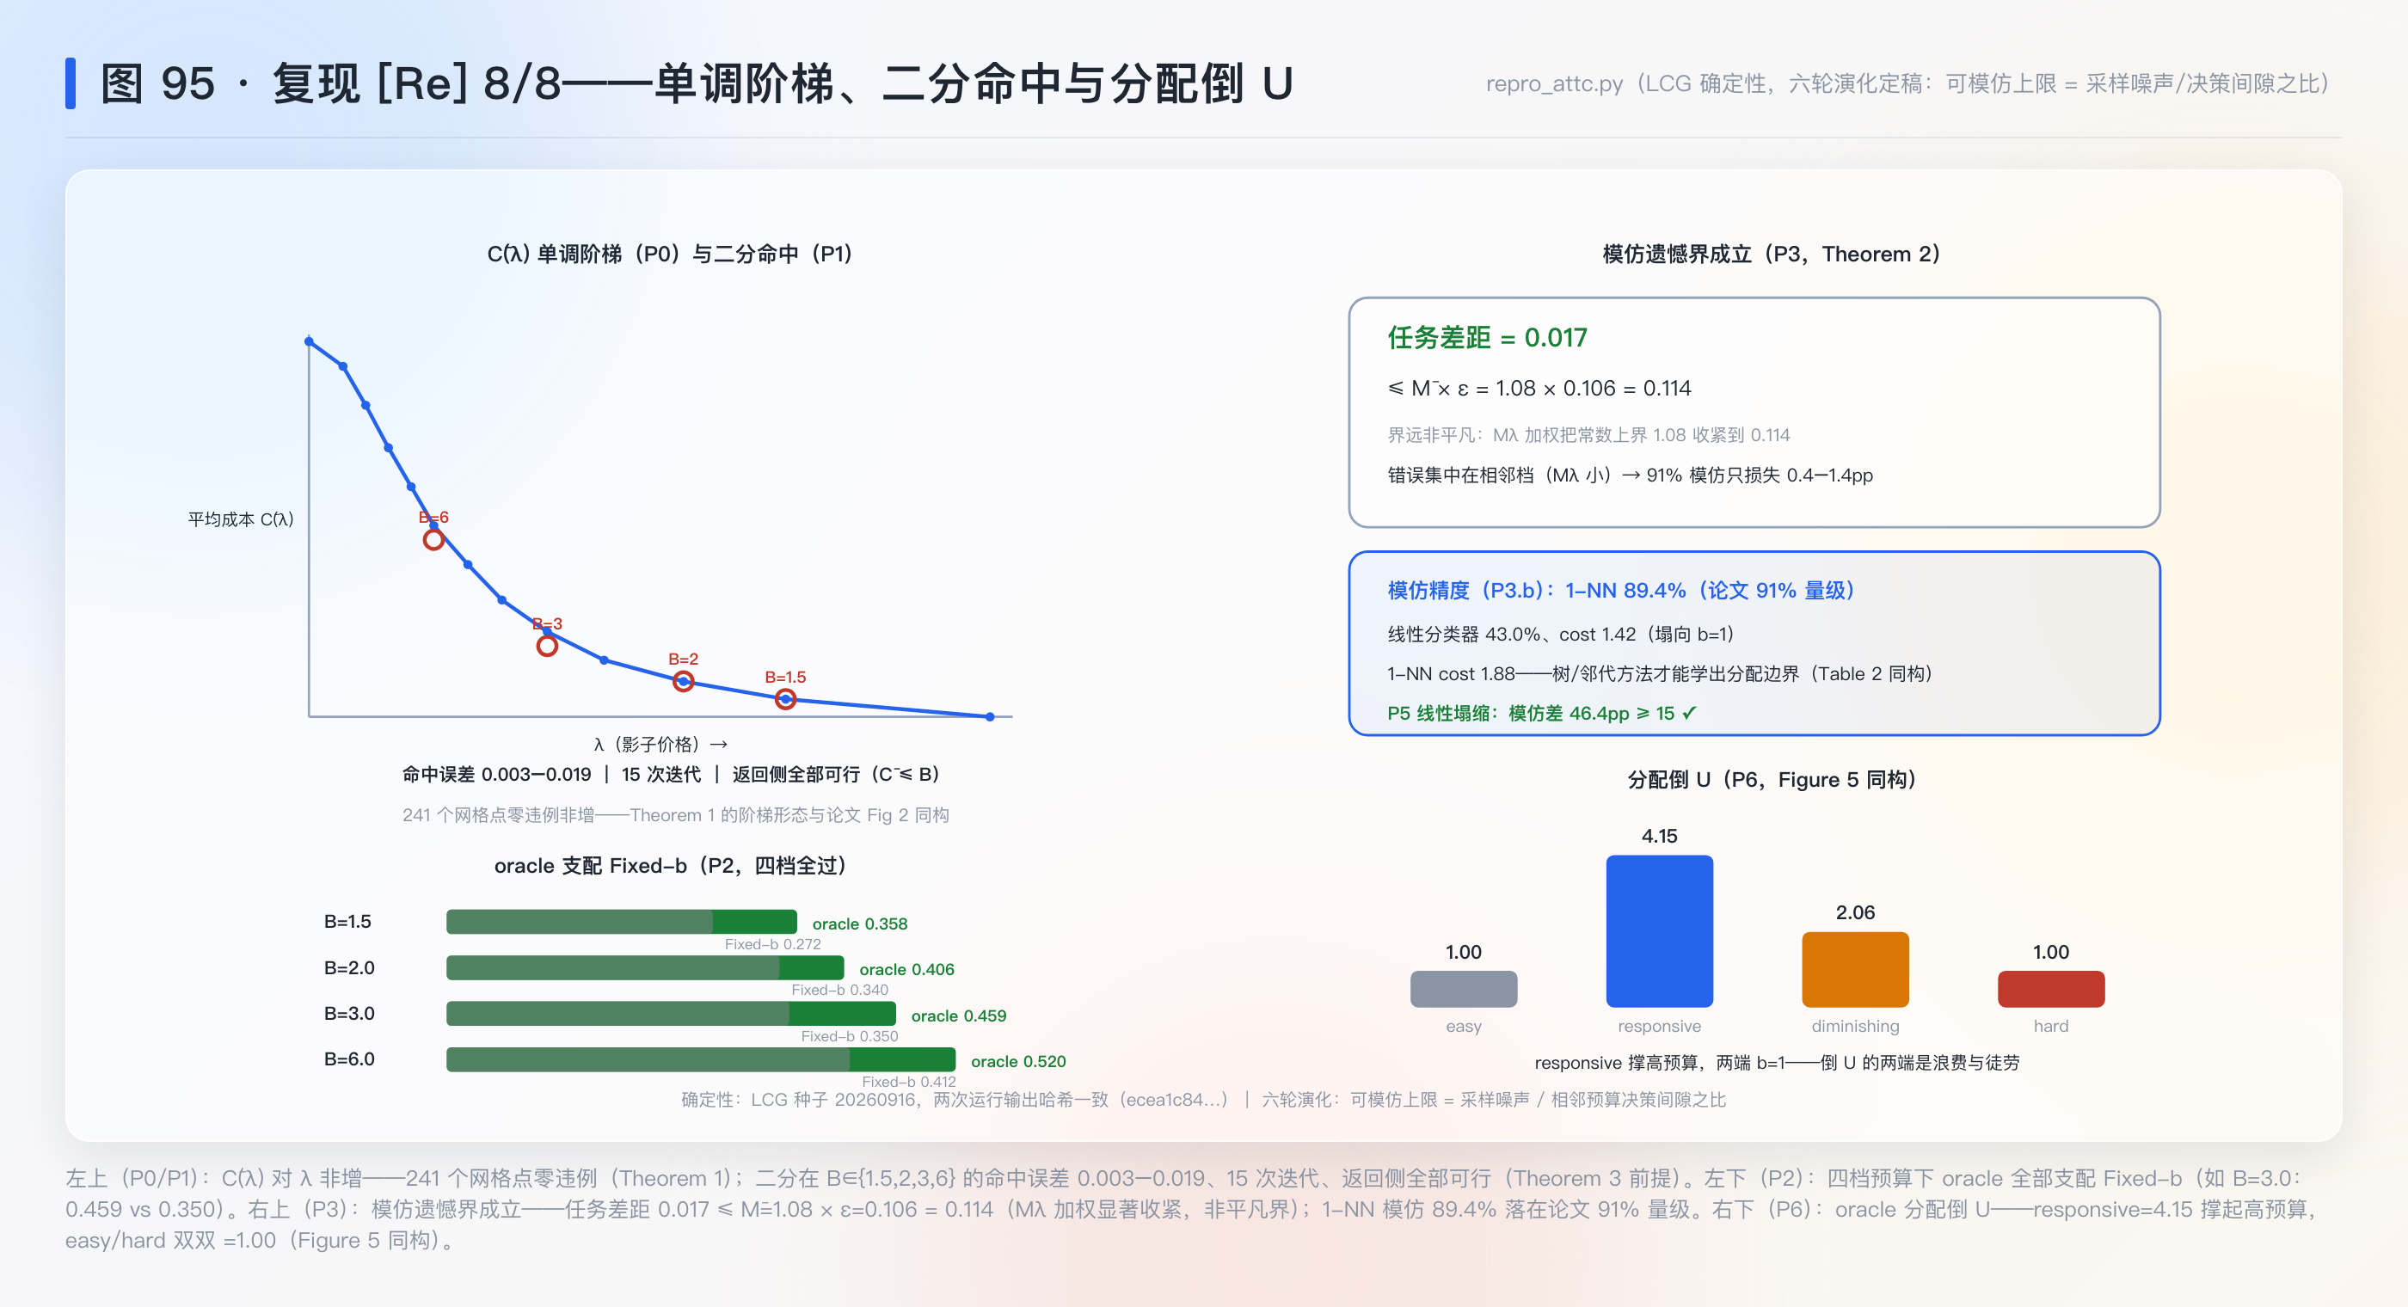Click the title "oracle 支配 Fixed-b"
The width and height of the screenshot is (2408, 1307).
coord(590,866)
